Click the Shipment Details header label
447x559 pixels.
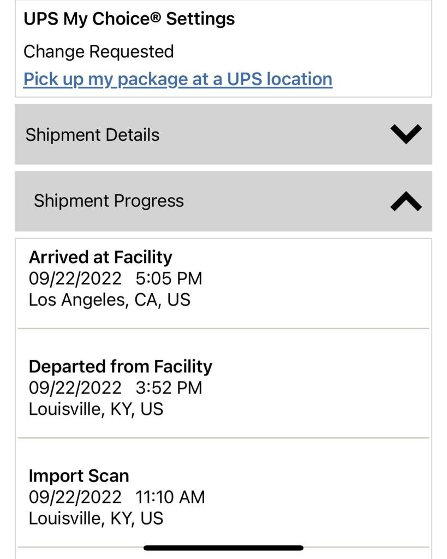click(92, 135)
